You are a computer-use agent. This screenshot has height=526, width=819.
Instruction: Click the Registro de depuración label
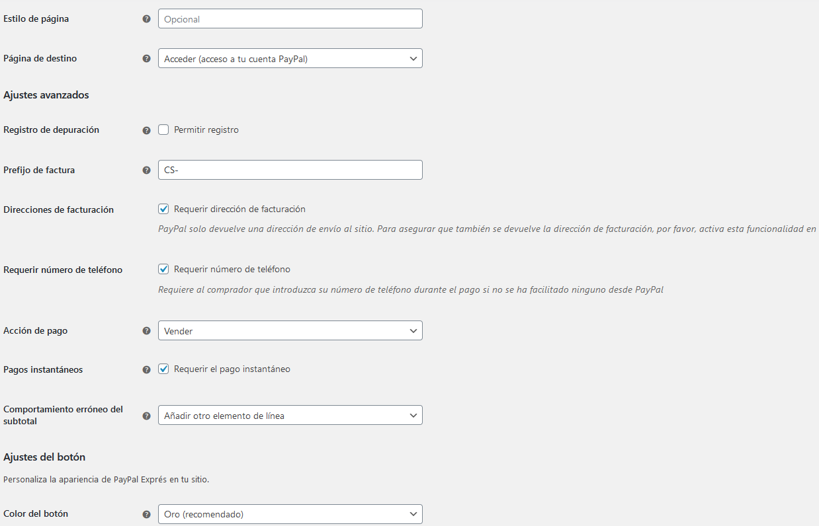point(51,130)
